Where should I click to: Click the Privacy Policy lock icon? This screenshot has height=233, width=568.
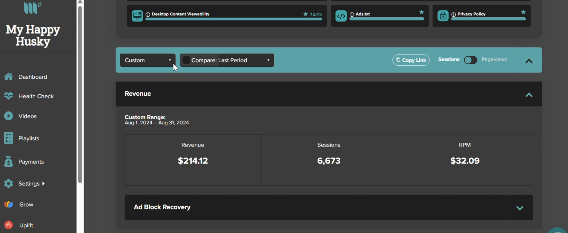point(443,16)
